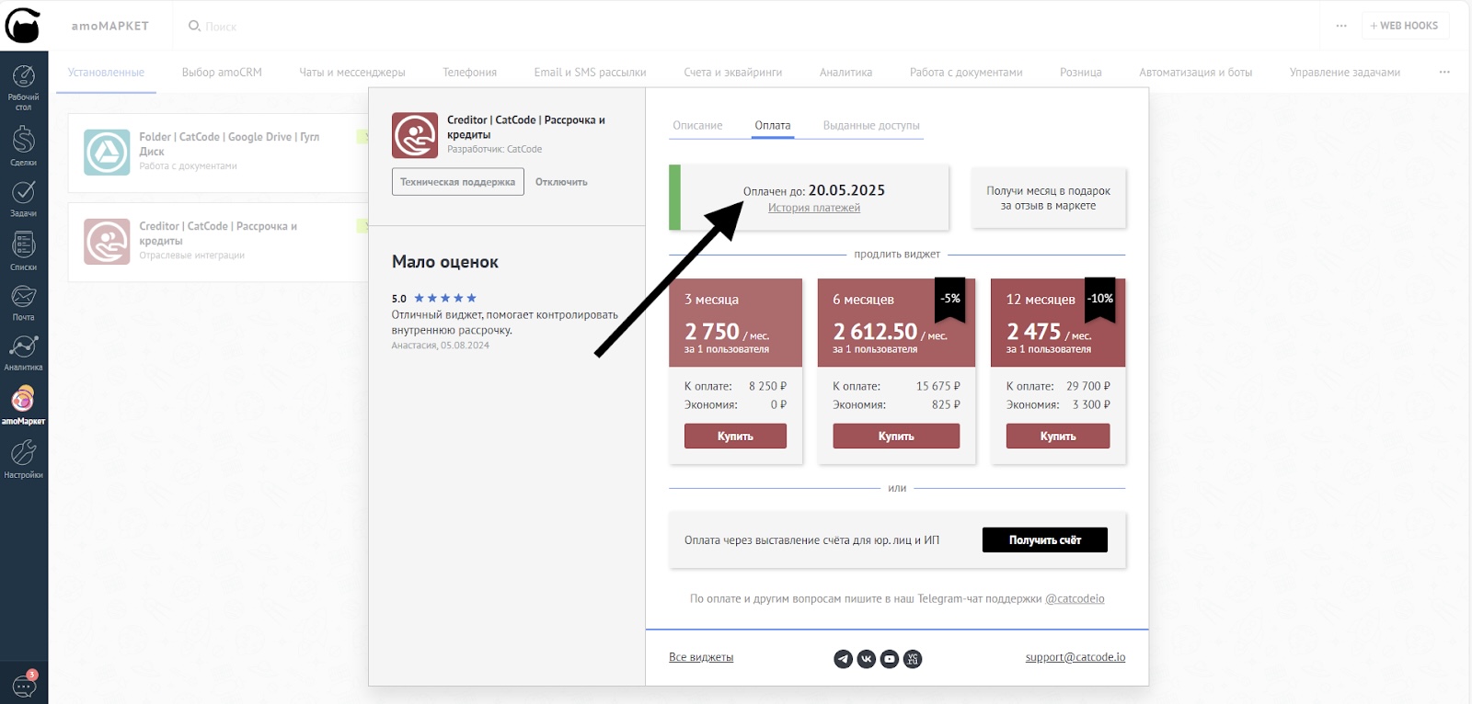Click the -10% discount badge

pyautogui.click(x=1100, y=299)
